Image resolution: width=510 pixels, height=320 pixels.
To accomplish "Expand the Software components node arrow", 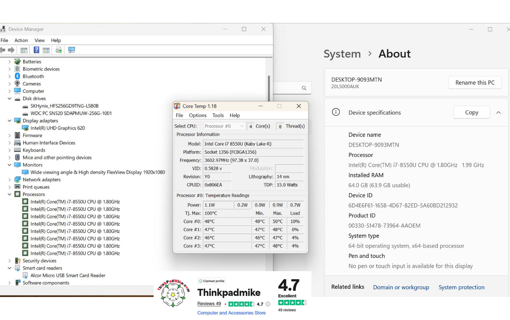I will pyautogui.click(x=10, y=283).
